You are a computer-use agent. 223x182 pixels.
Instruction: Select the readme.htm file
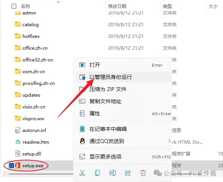click(35, 142)
